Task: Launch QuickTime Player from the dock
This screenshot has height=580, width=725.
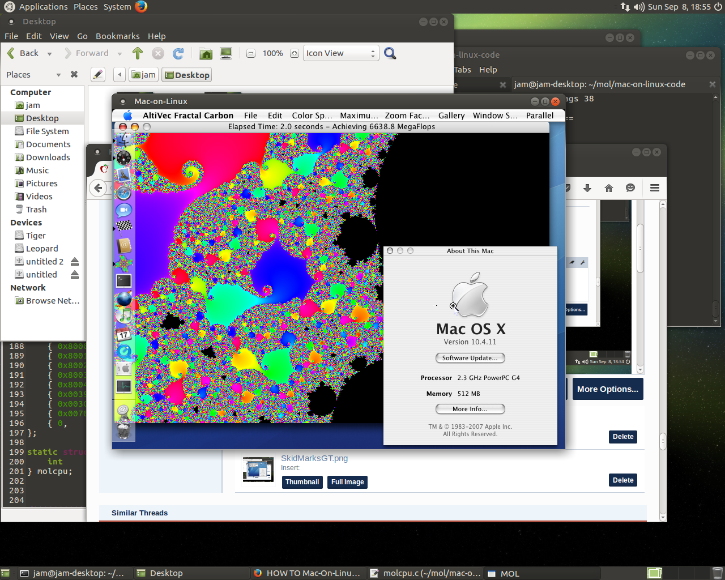Action: [123, 351]
